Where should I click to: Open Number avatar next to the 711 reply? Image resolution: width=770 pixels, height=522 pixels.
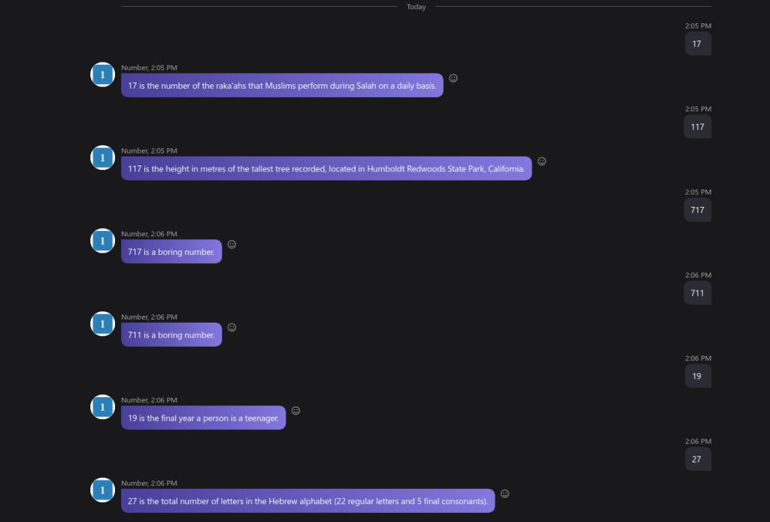tap(102, 324)
